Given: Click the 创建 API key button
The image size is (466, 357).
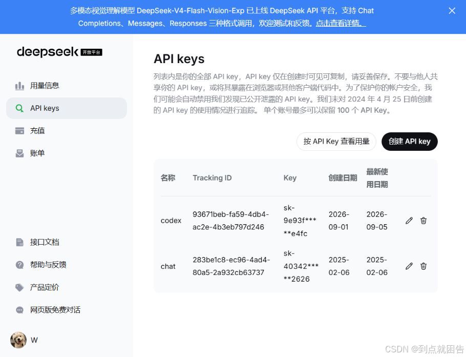Looking at the screenshot, I should (409, 142).
